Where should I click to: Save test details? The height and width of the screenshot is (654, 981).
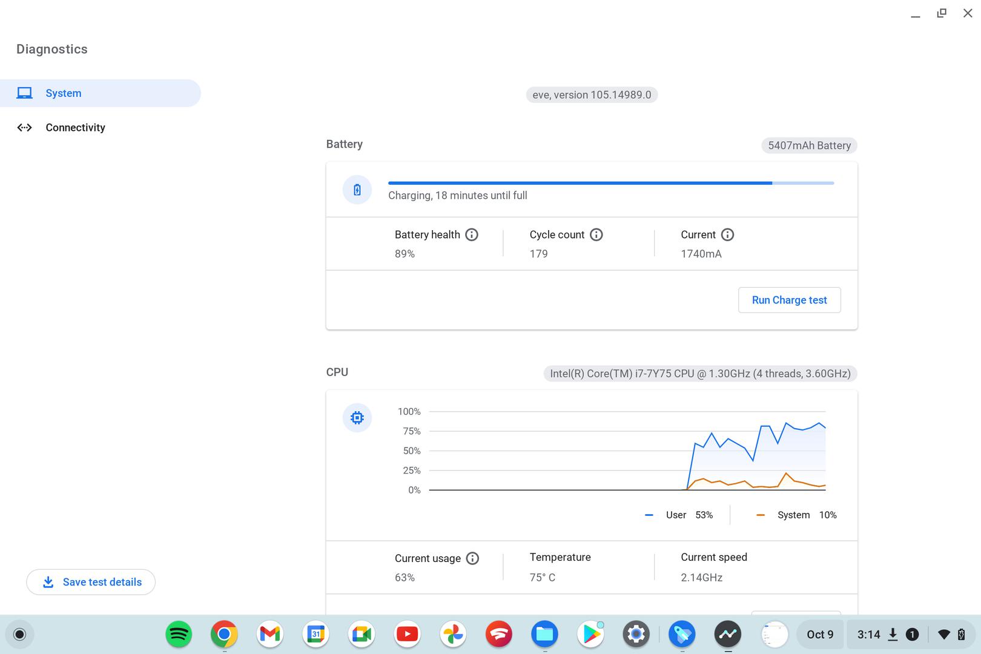(x=91, y=582)
